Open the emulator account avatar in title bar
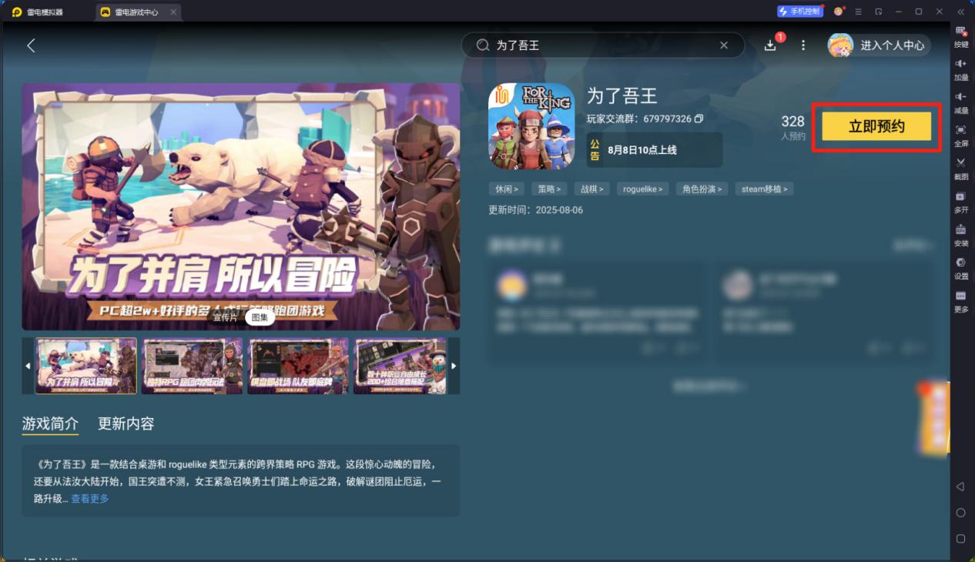The height and width of the screenshot is (562, 975). [838, 12]
